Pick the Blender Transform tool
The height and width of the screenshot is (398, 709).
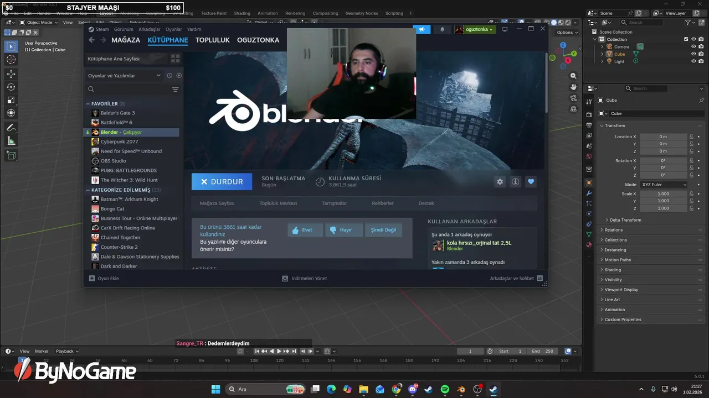11,113
